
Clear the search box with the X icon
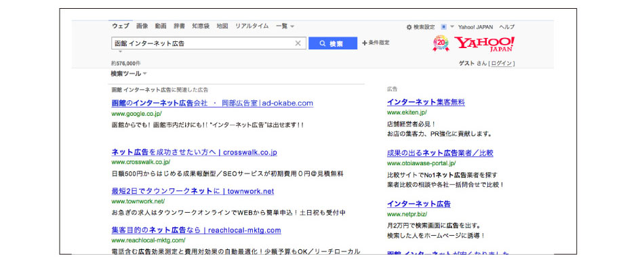pyautogui.click(x=298, y=43)
